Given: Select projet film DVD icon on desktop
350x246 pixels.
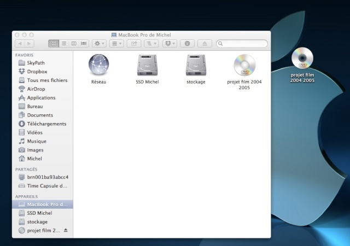Looking at the screenshot, I should coord(302,58).
